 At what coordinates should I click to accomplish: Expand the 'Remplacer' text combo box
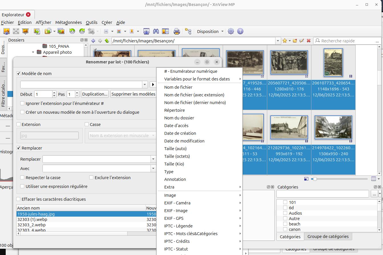[153, 159]
